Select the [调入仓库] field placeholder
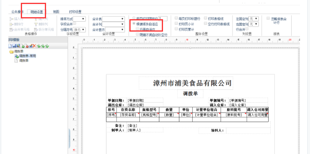Image resolution: width=310 pixels, height=154 pixels. [x=238, y=105]
